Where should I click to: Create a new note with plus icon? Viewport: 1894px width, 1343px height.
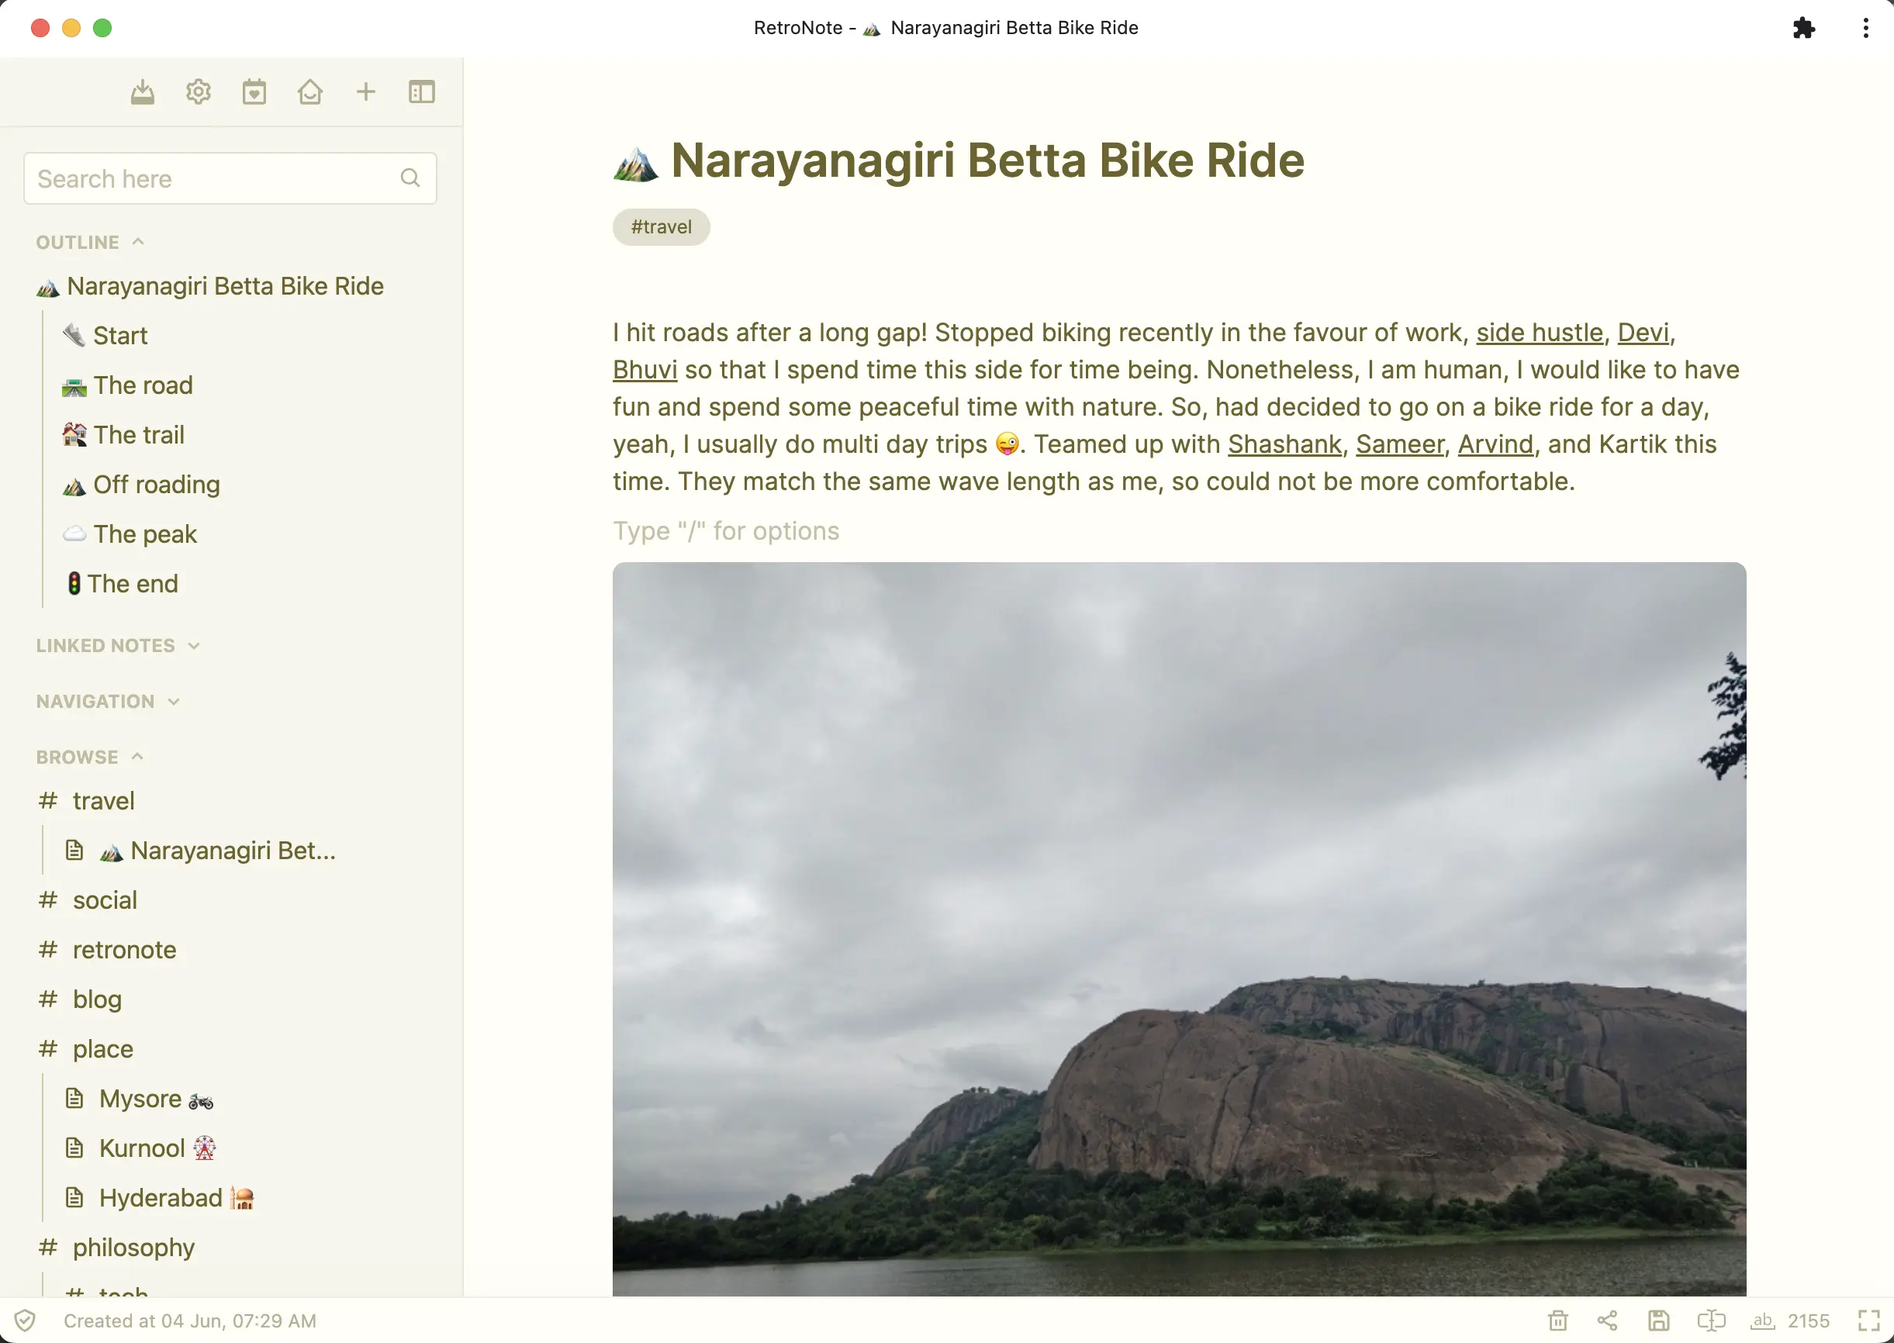point(365,91)
